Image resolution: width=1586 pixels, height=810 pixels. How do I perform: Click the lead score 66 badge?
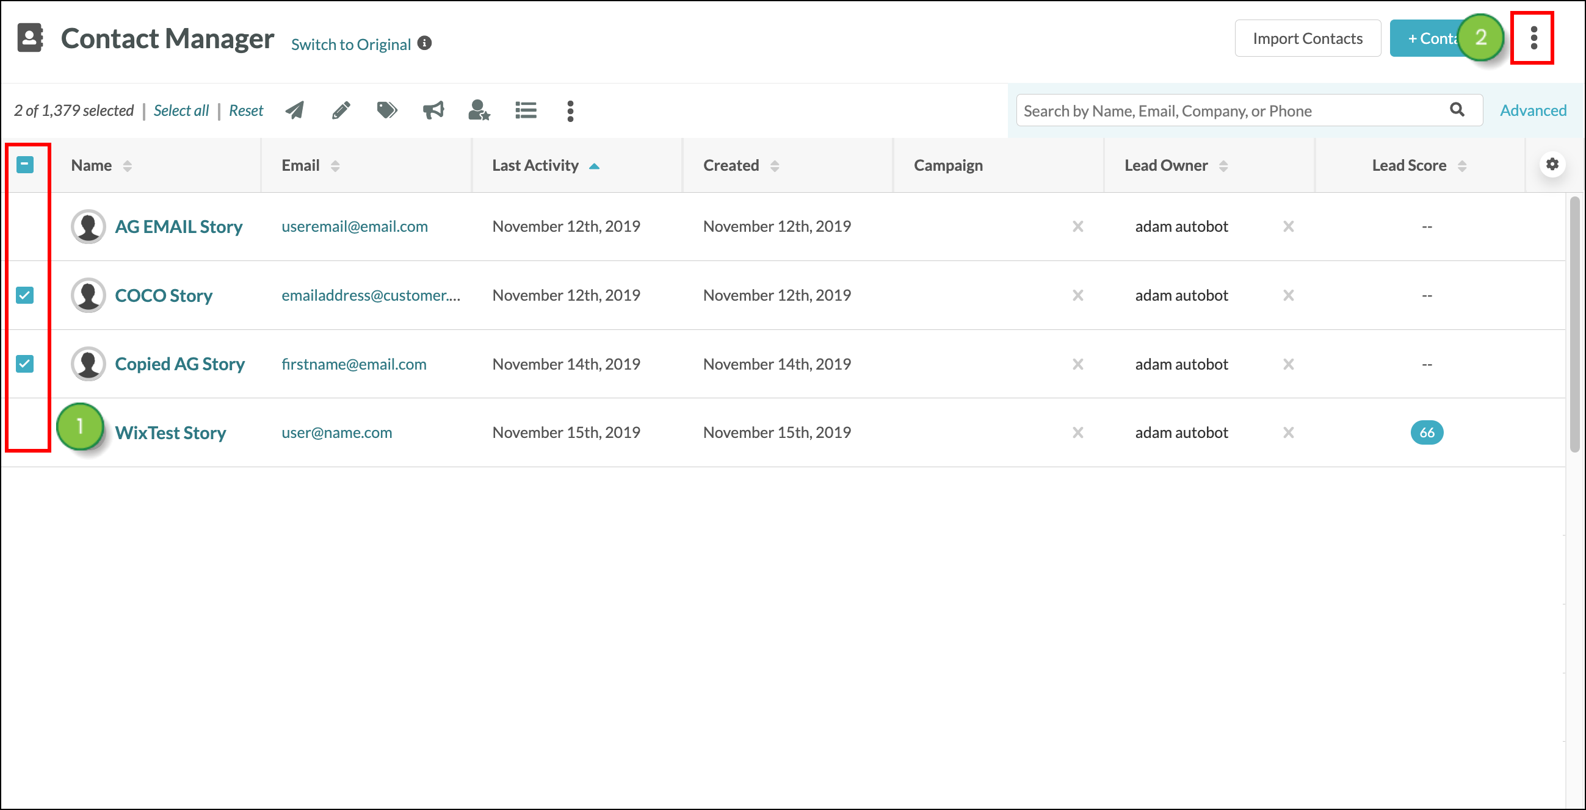pos(1427,432)
